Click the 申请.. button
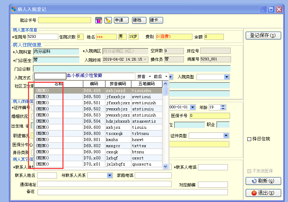The image size is (288, 202). 121,20
